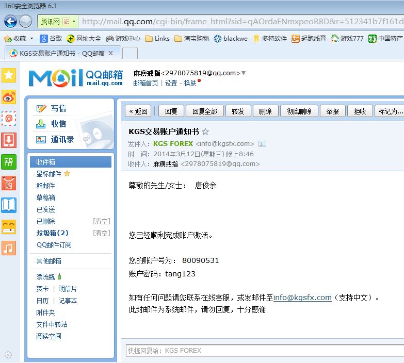This screenshot has width=404, height=363.
Task: Open the blackwe bookmark
Action: 231,39
